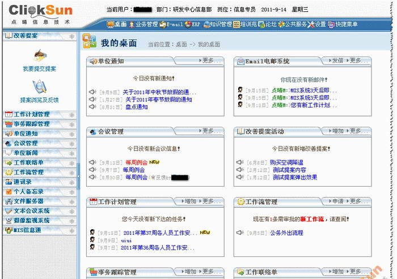Open the 培训苑 top menu
397x279 pixels.
248,24
